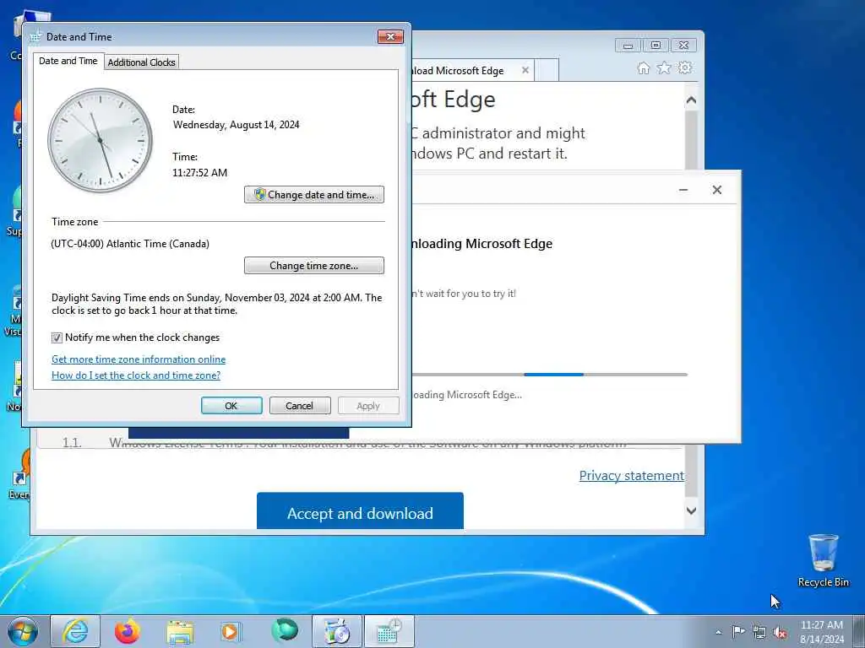Open network tray icon

[x=759, y=633]
